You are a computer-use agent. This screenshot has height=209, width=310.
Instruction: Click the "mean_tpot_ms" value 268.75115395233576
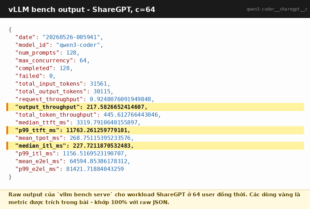tap(100, 138)
